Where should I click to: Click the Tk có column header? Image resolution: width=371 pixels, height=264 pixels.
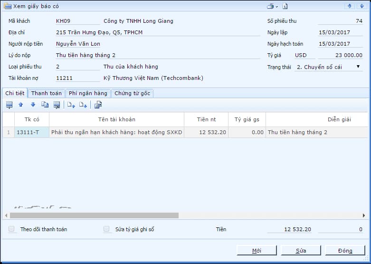point(32,119)
